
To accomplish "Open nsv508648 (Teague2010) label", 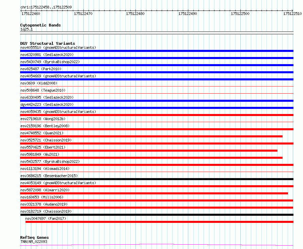I will (43, 90).
